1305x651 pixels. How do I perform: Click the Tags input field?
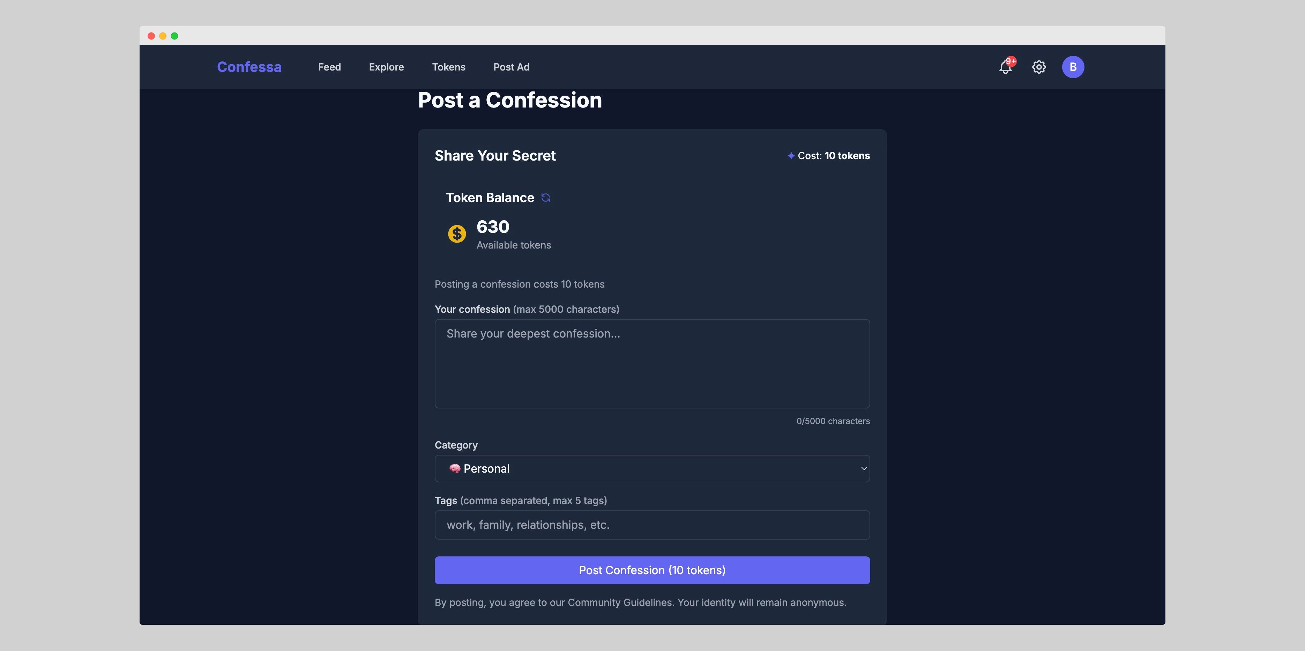tap(651, 525)
